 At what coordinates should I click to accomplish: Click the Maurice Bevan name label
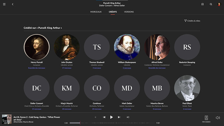(x=157, y=103)
